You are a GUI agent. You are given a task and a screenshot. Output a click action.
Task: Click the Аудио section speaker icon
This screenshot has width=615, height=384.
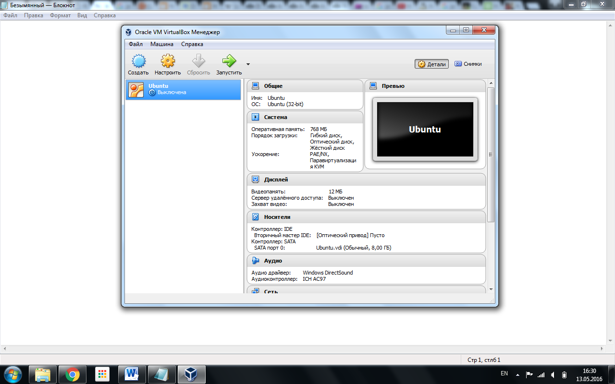click(256, 261)
